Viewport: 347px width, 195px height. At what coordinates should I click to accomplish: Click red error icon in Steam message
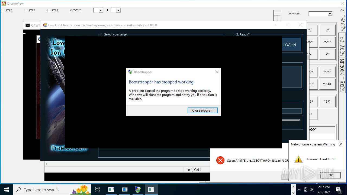point(220,160)
